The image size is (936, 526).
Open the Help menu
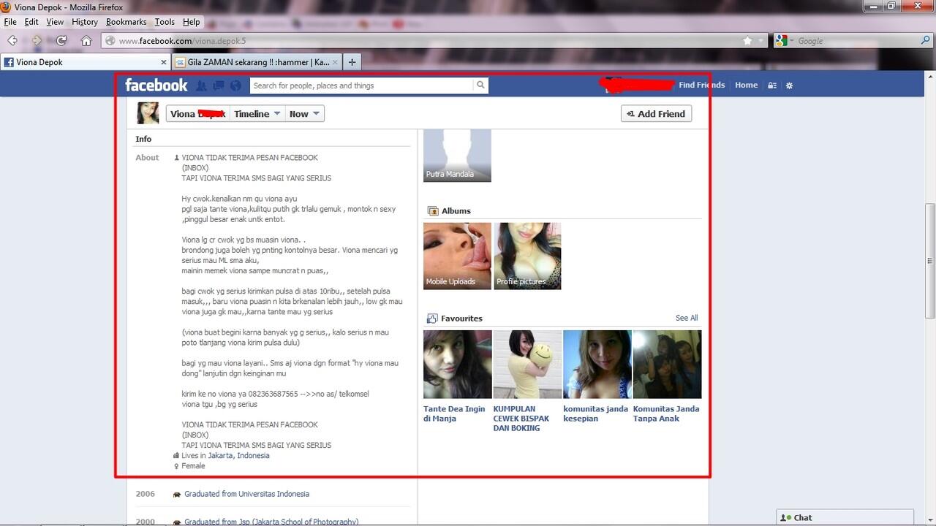click(x=192, y=22)
